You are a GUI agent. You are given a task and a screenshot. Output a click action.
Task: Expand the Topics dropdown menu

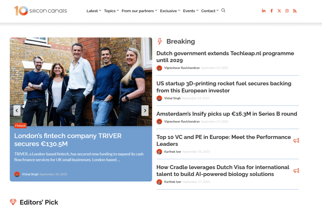(x=111, y=11)
